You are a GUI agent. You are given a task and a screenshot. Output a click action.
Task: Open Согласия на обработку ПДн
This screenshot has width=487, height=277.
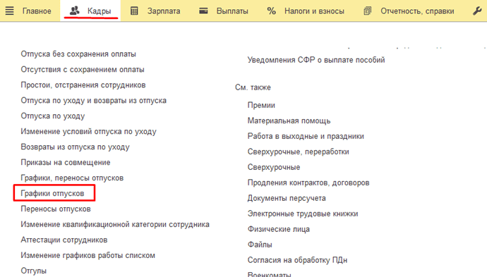tap(297, 260)
